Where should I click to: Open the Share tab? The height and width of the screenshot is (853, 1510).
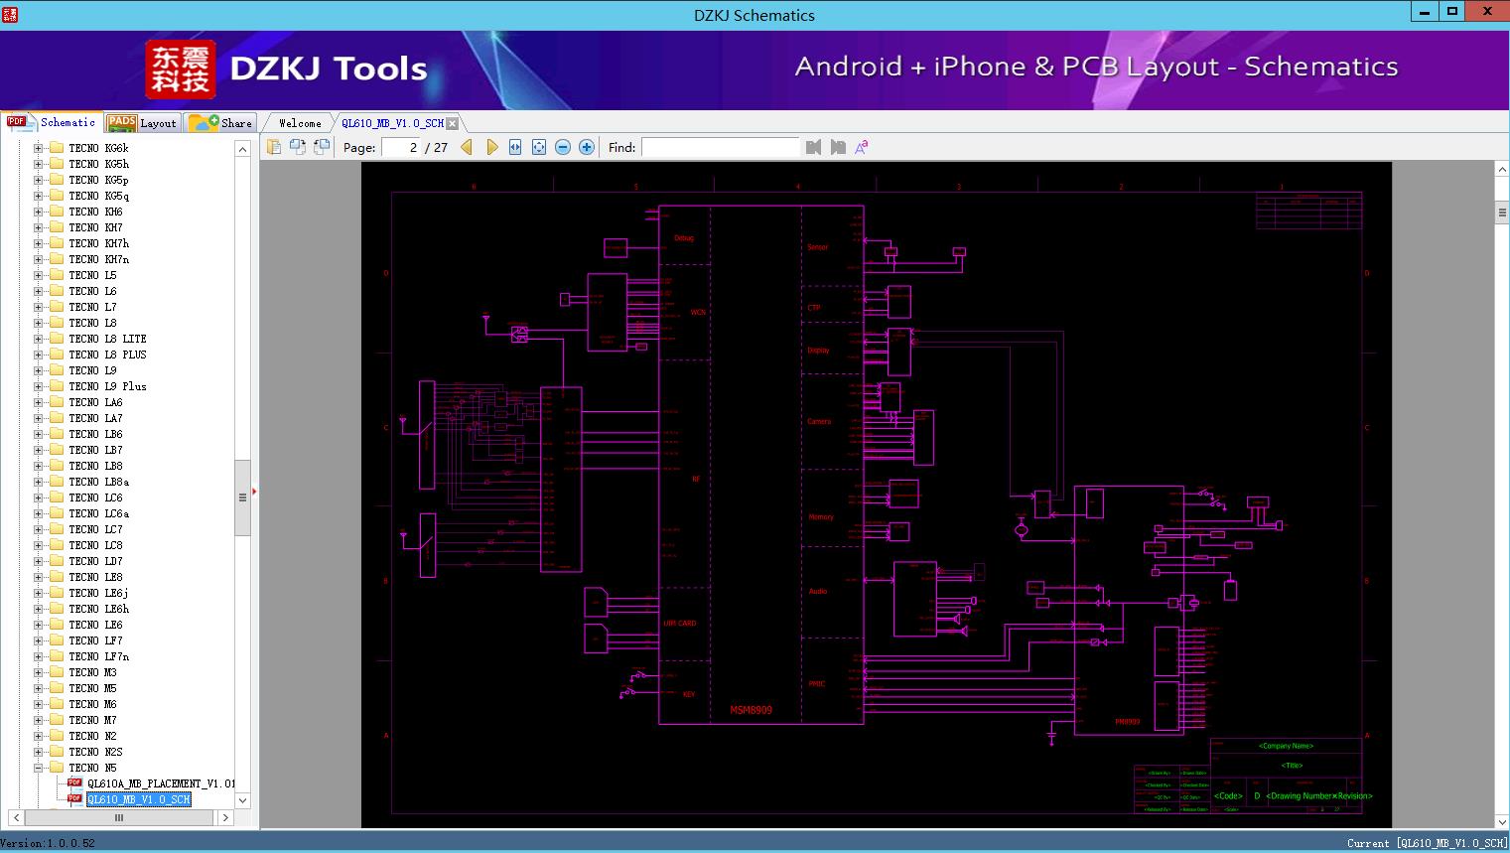(x=221, y=123)
